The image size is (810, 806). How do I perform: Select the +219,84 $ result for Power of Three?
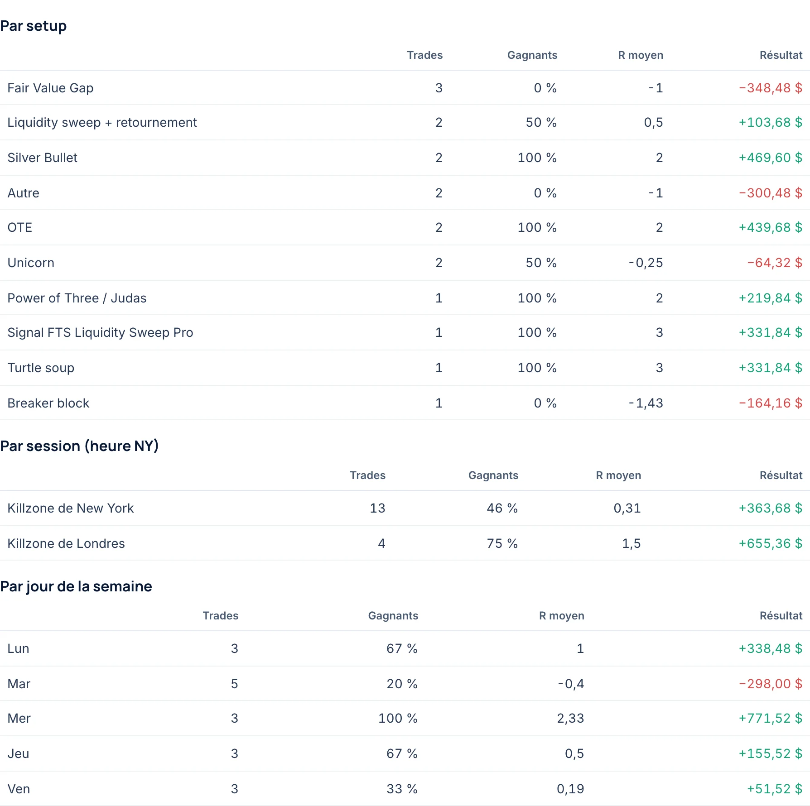click(771, 298)
